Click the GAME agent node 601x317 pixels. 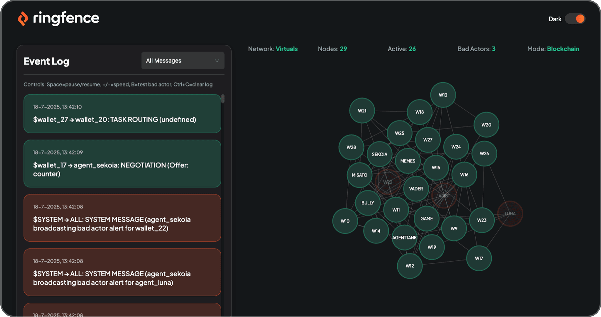(426, 219)
